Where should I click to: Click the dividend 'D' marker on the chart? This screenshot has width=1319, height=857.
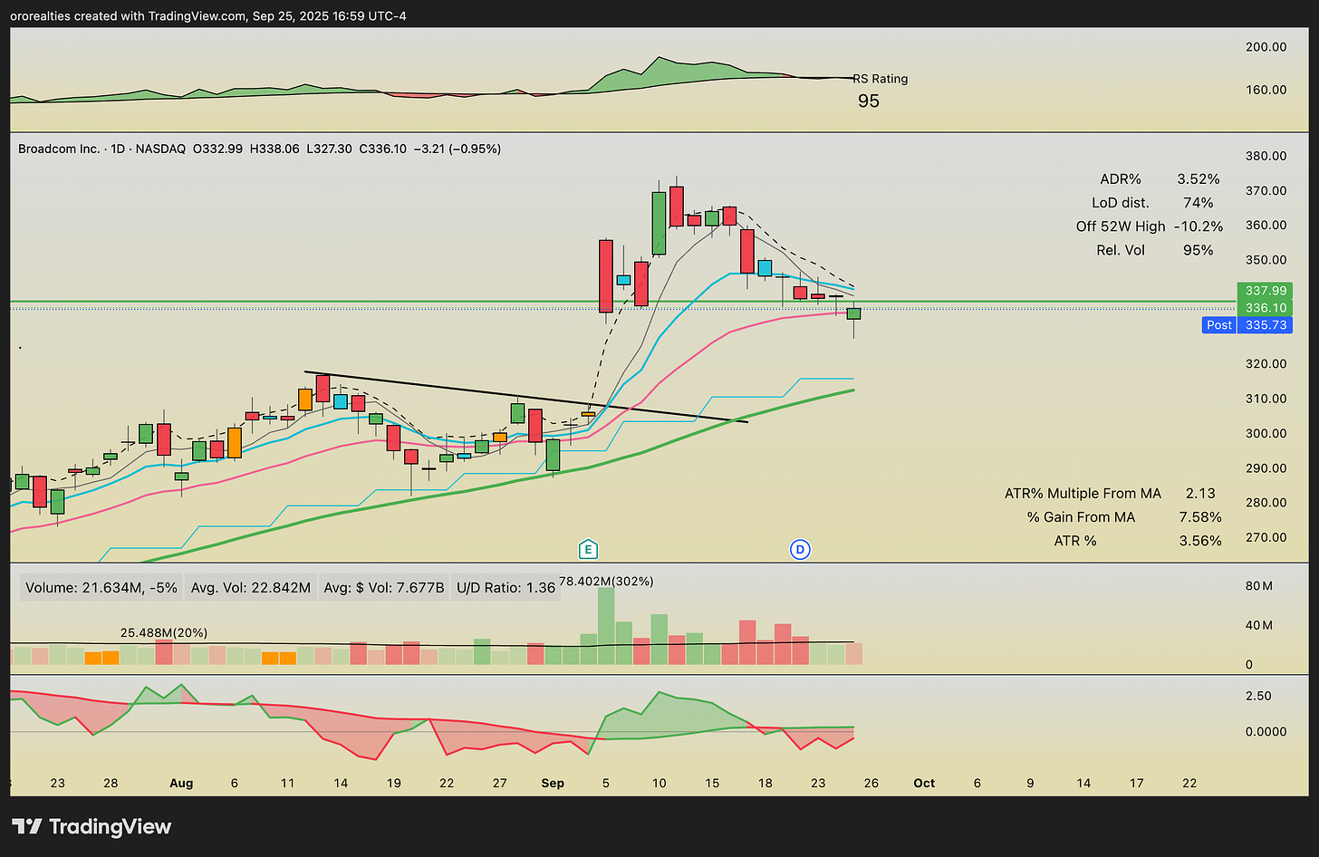pos(800,549)
